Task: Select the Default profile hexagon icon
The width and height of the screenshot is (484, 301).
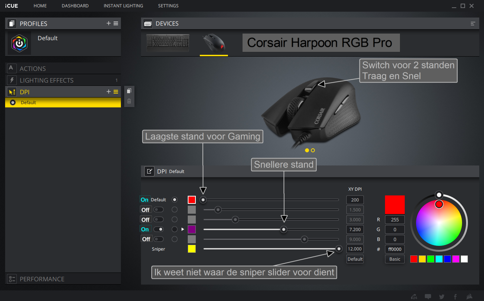Action: [19, 43]
